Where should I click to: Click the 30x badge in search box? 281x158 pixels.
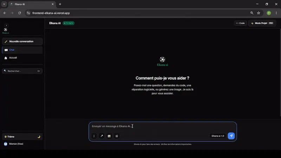[x=39, y=71]
